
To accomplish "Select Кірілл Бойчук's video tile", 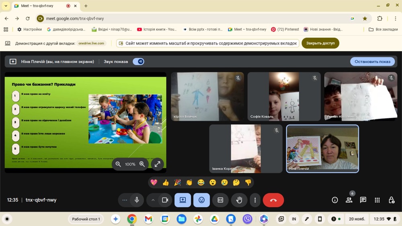I will coord(207,96).
